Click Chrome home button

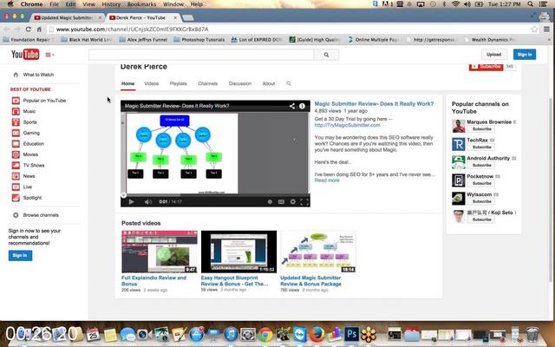point(39,29)
